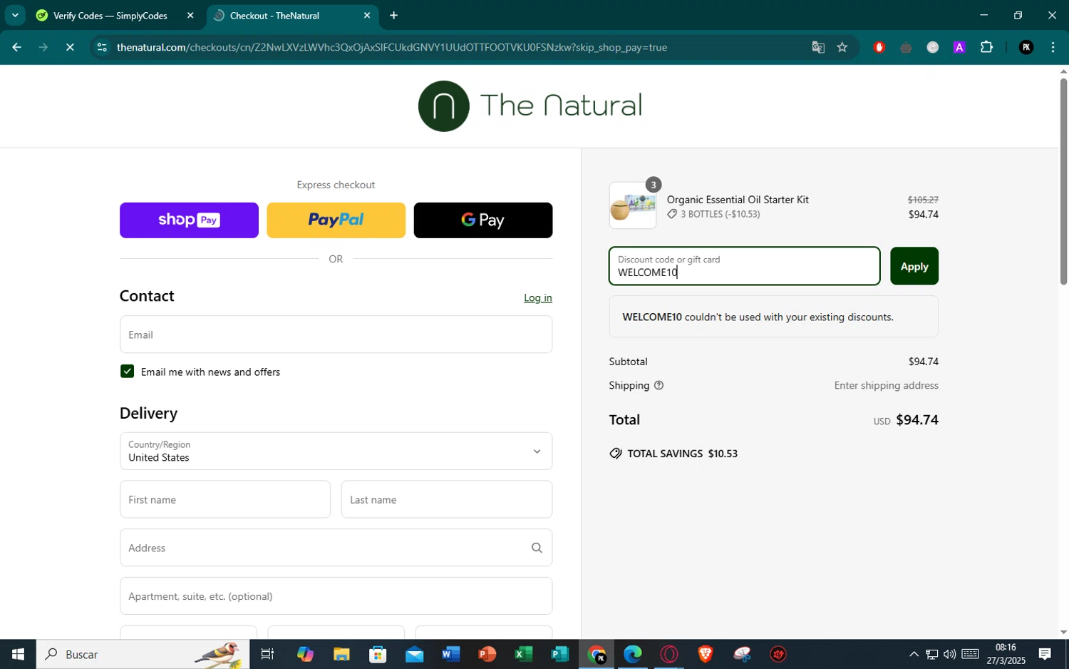Show hidden system tray icons

point(914,654)
